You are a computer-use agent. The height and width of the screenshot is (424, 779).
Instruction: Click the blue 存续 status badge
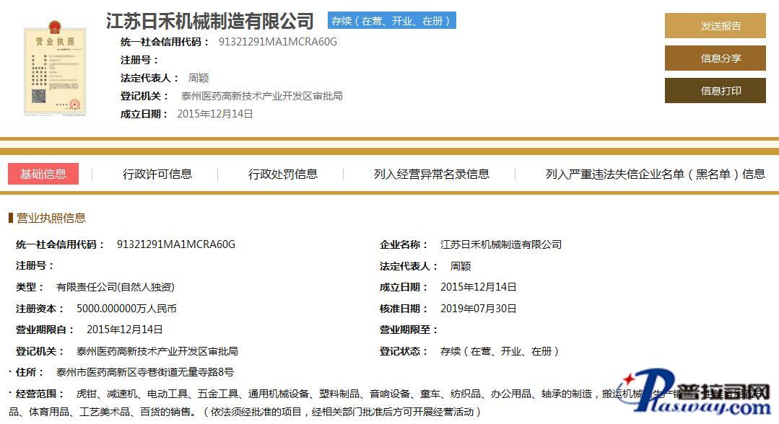click(x=392, y=21)
